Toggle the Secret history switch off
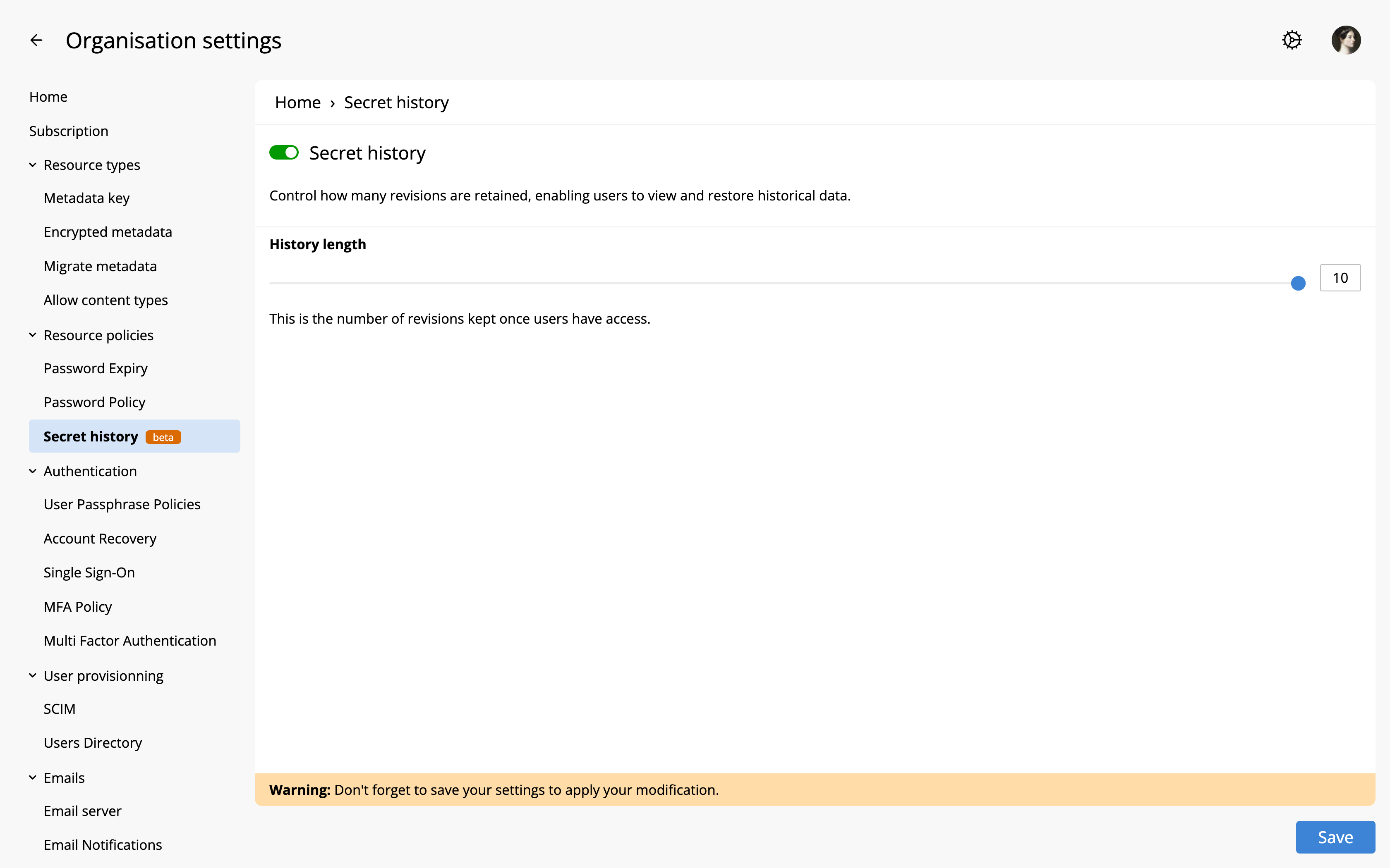Viewport: 1390px width, 868px height. (284, 153)
